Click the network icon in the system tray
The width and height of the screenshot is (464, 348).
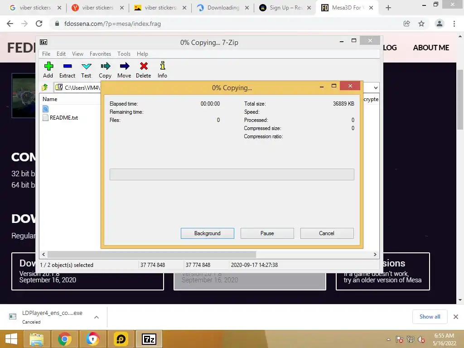[x=411, y=339]
